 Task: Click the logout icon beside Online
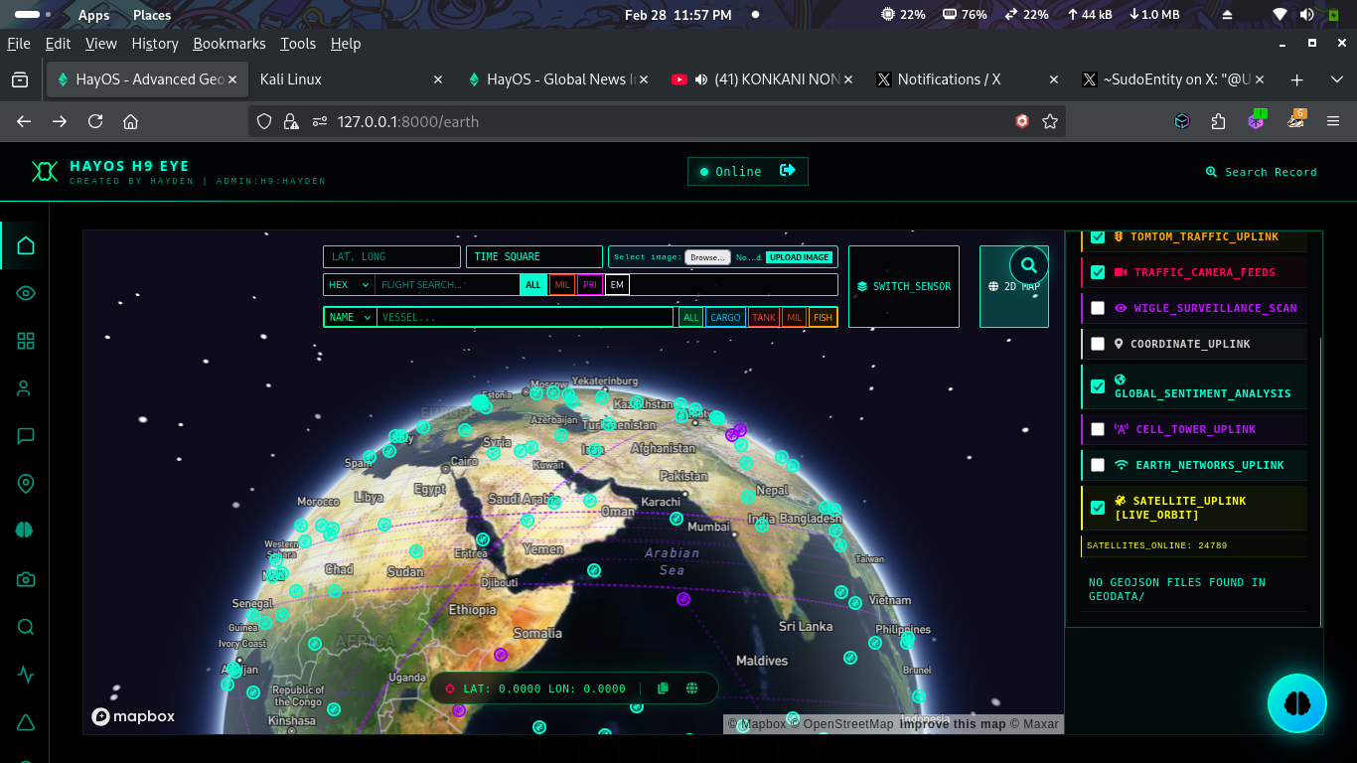point(788,171)
